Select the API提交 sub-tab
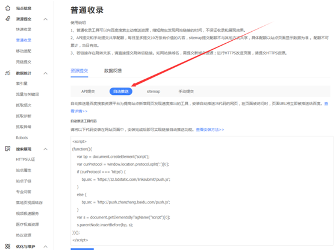The width and height of the screenshot is (336, 251). 88,91
